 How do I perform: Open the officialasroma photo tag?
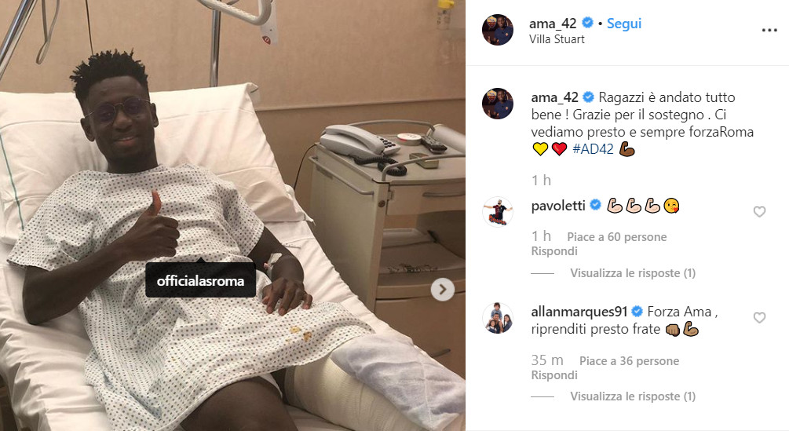tap(200, 280)
